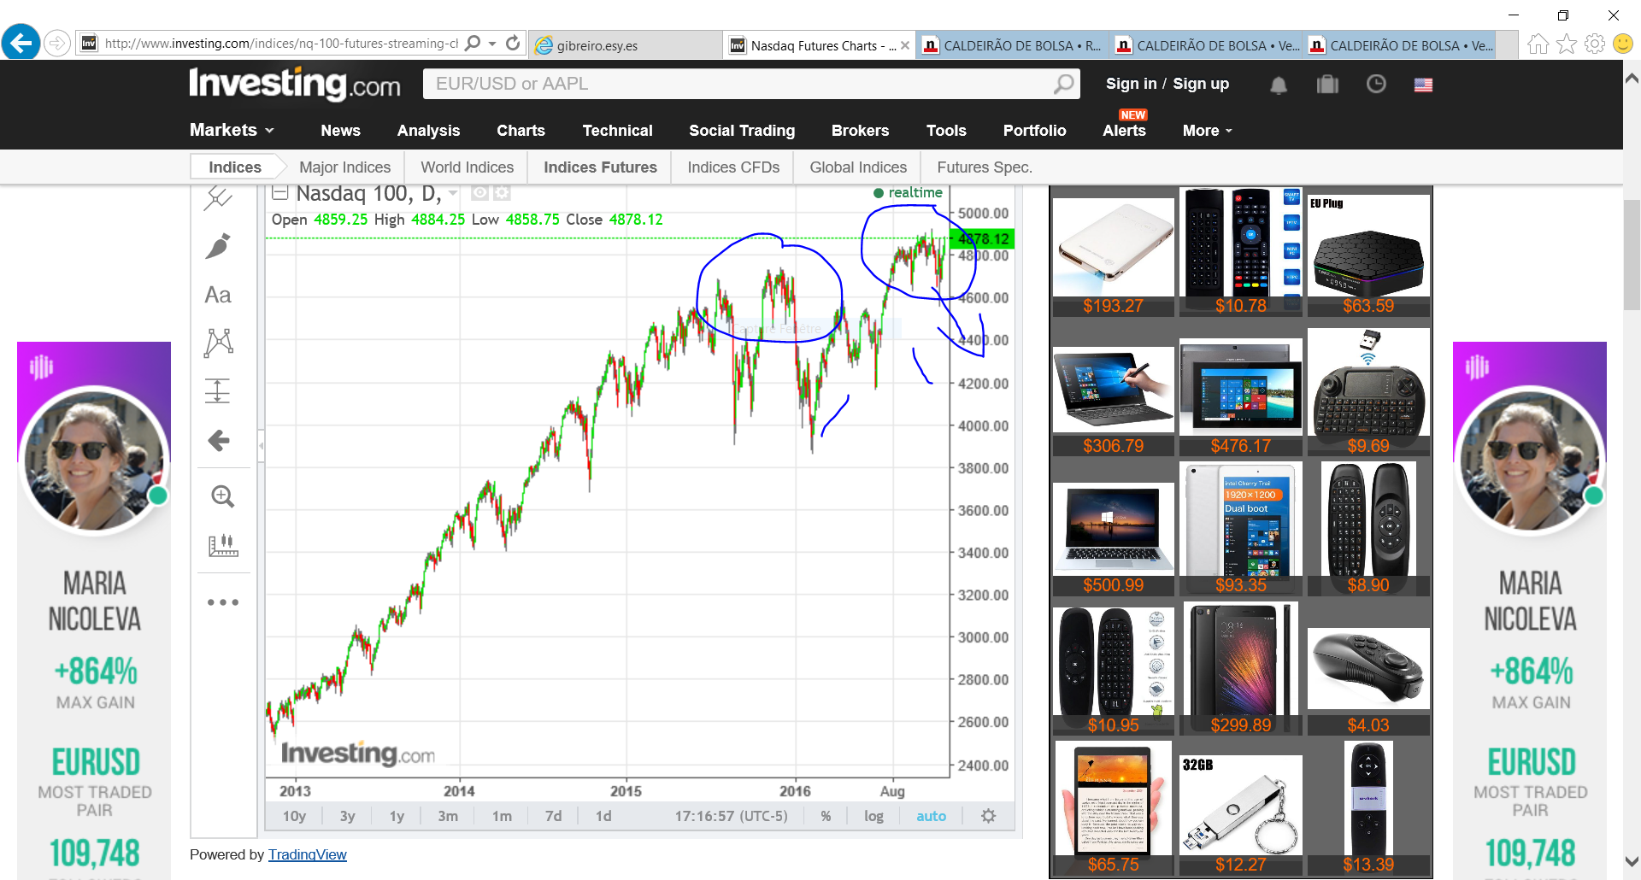Select the Aa text annotation tool
Viewport: 1641px width, 880px height.
pos(218,296)
